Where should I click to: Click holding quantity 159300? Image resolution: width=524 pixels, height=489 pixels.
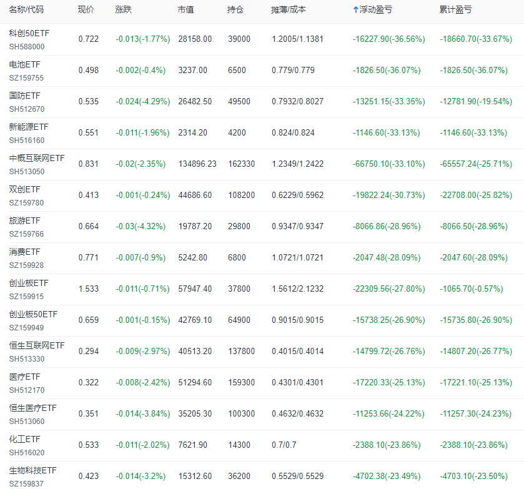click(x=242, y=383)
